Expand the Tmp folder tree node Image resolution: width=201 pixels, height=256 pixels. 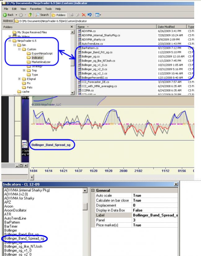click(x=24, y=70)
